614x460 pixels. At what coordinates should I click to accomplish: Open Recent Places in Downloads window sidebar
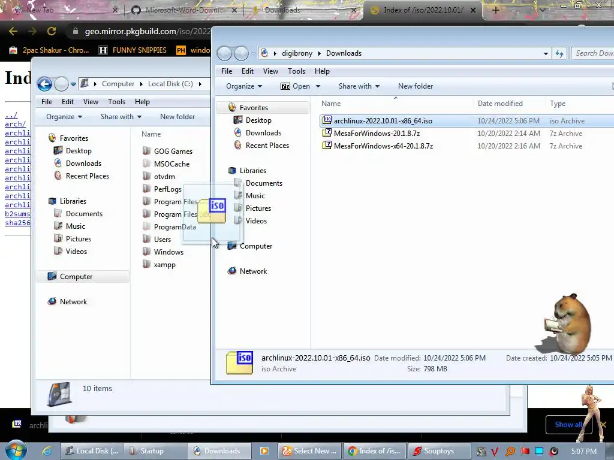[267, 145]
